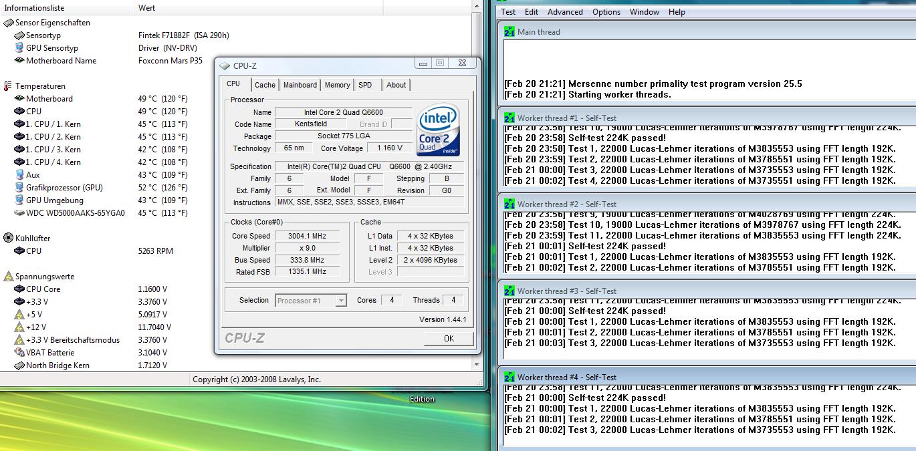This screenshot has width=916, height=451.
Task: Click the OK button in CPU-Z
Action: click(449, 339)
